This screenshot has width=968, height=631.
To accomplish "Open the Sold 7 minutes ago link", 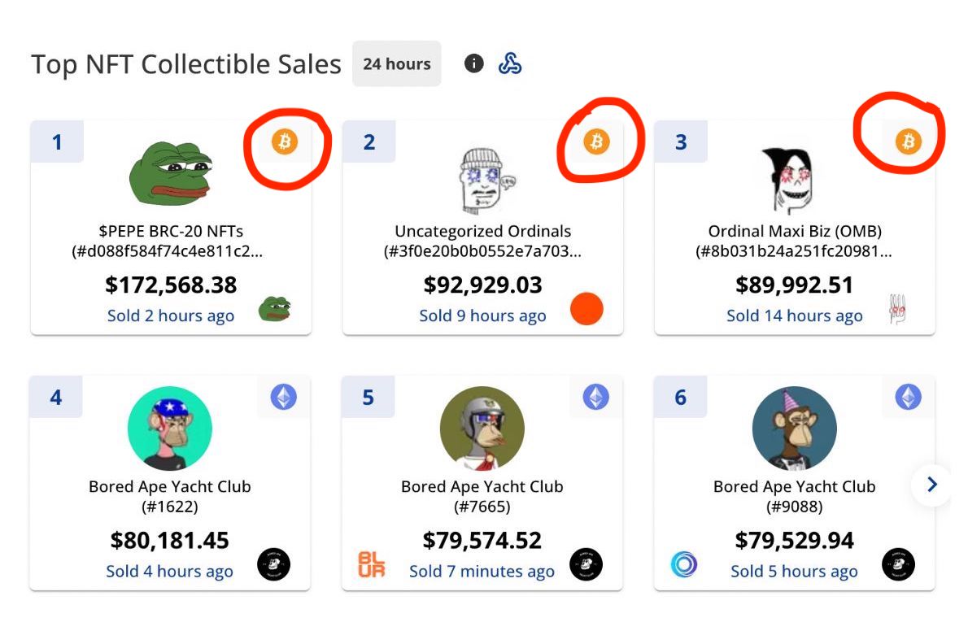I will tap(482, 571).
